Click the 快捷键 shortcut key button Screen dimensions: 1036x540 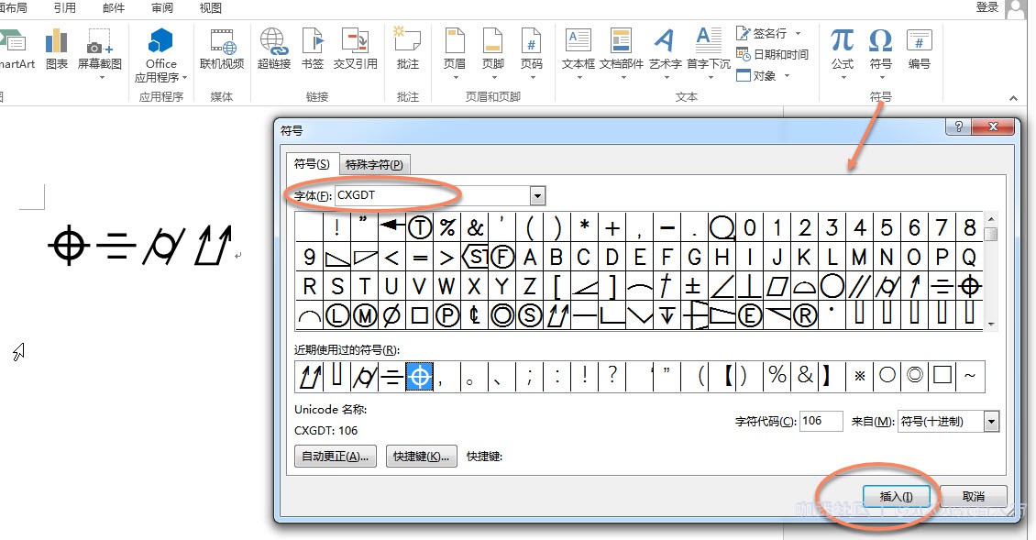[421, 457]
